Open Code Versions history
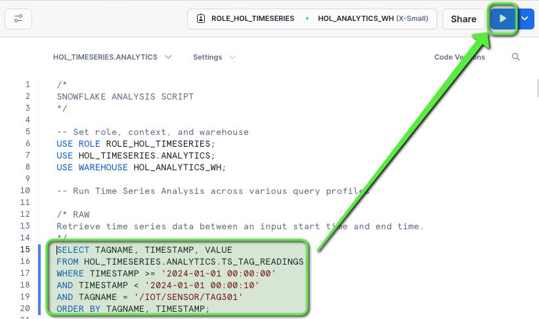This screenshot has height=319, width=539. coord(460,57)
